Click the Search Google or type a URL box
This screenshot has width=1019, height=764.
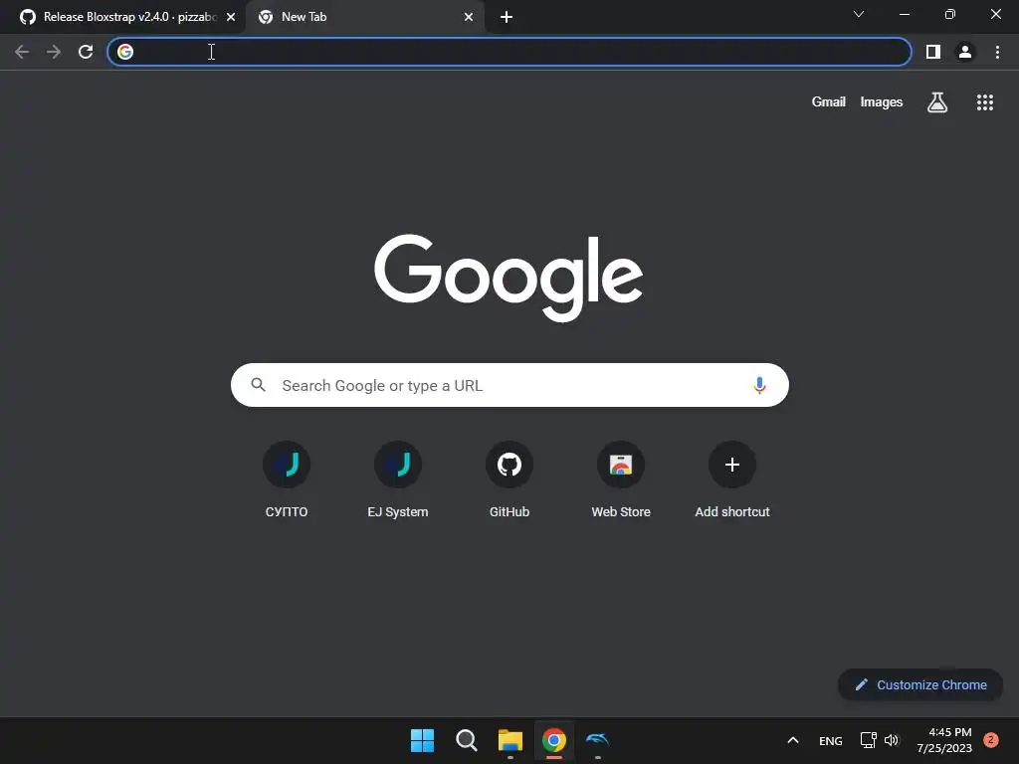click(x=509, y=385)
